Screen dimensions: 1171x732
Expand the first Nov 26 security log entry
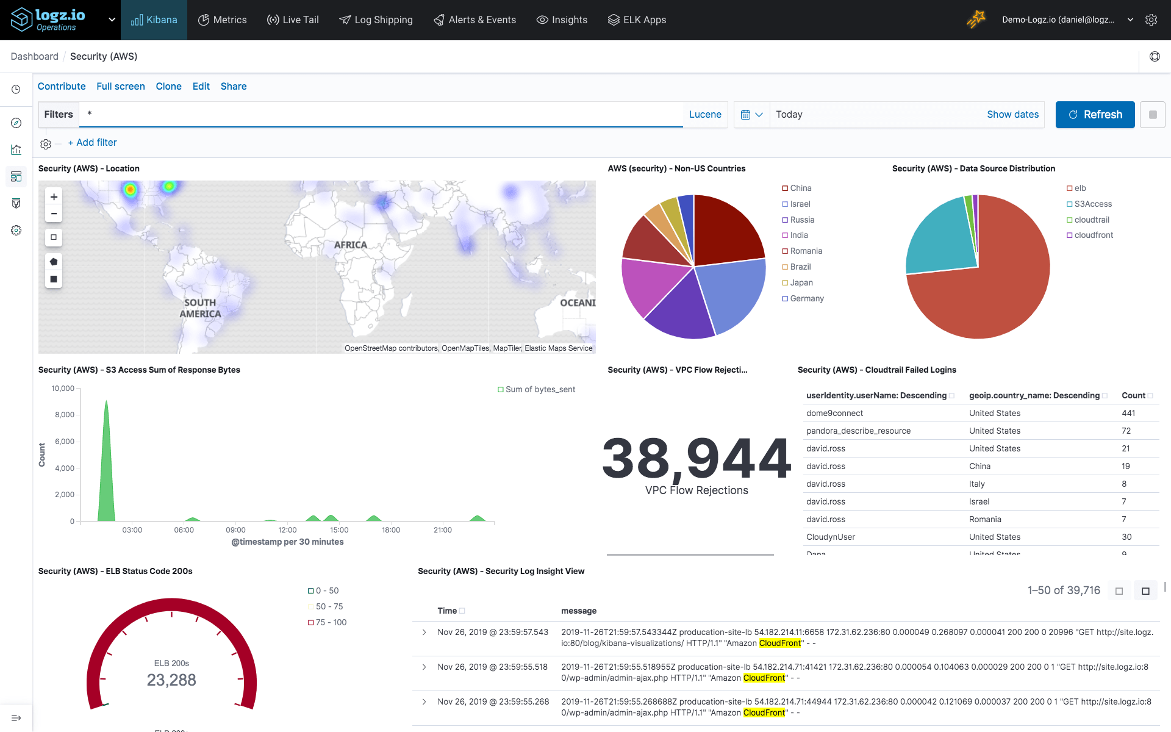(425, 632)
